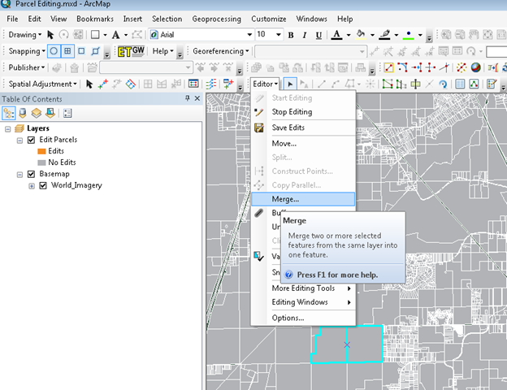Viewport: 507px width, 390px height.
Task: Click the ET GeoWizards ETGW icon
Action: click(132, 51)
